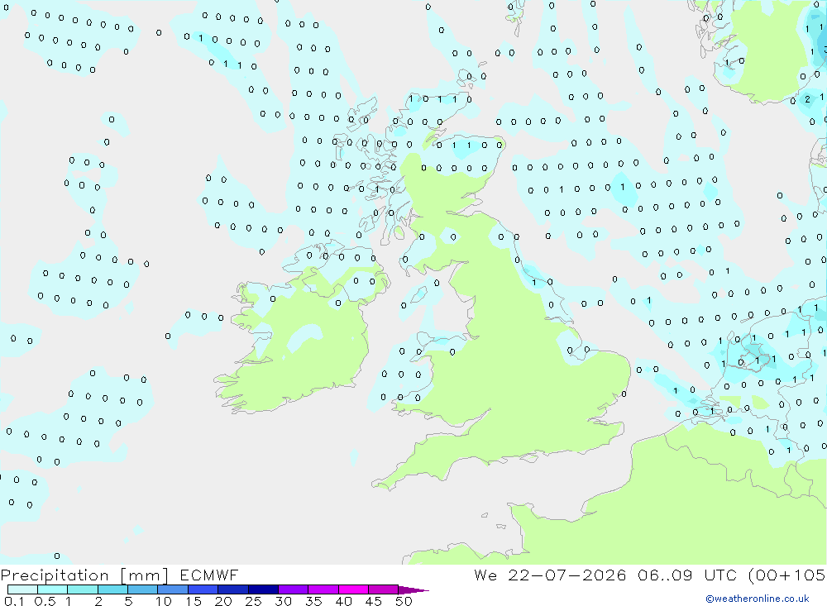Click the above-50 mm legend arrow tip

(414, 590)
